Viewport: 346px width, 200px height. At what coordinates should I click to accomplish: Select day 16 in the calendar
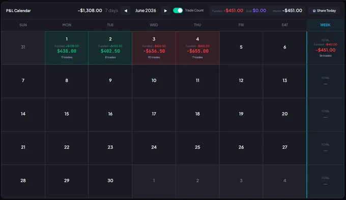pos(110,114)
